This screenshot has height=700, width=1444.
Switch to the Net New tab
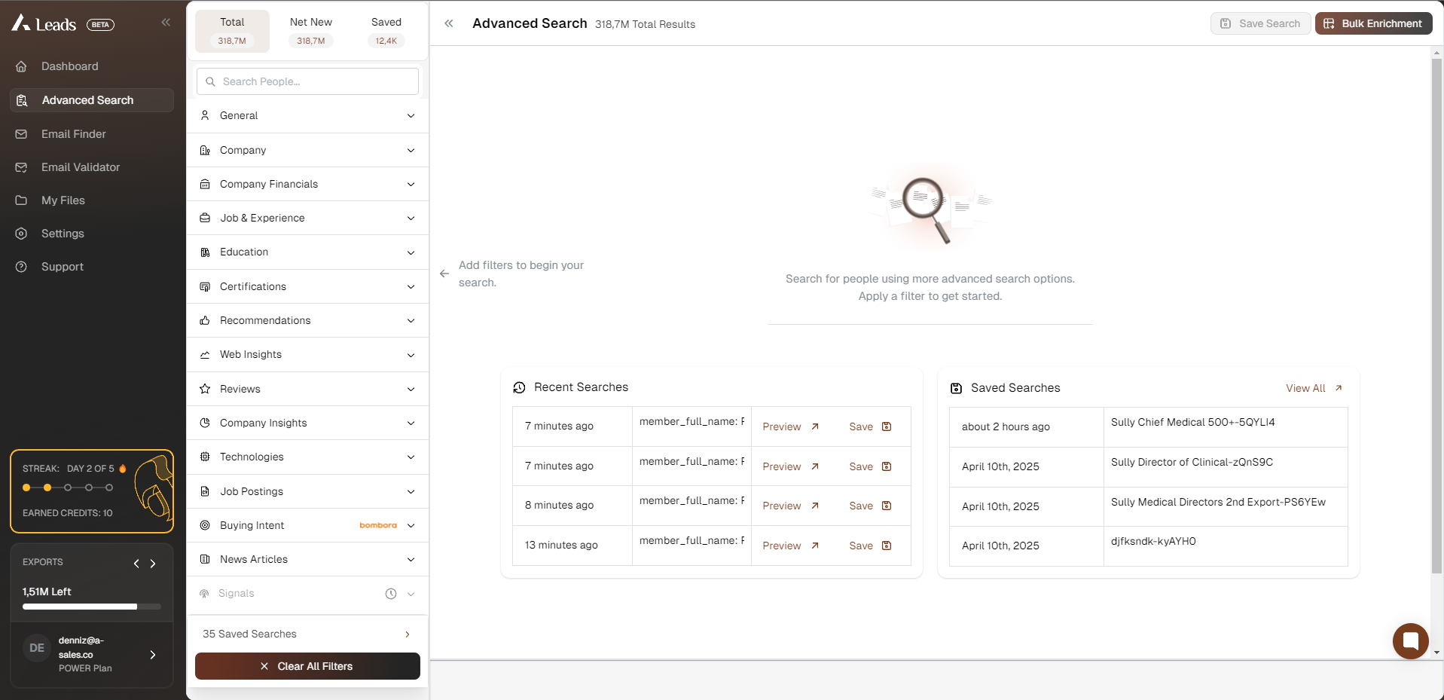click(x=310, y=31)
